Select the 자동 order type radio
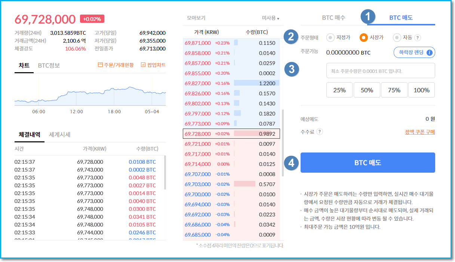This screenshot has width=455, height=262. point(397,38)
